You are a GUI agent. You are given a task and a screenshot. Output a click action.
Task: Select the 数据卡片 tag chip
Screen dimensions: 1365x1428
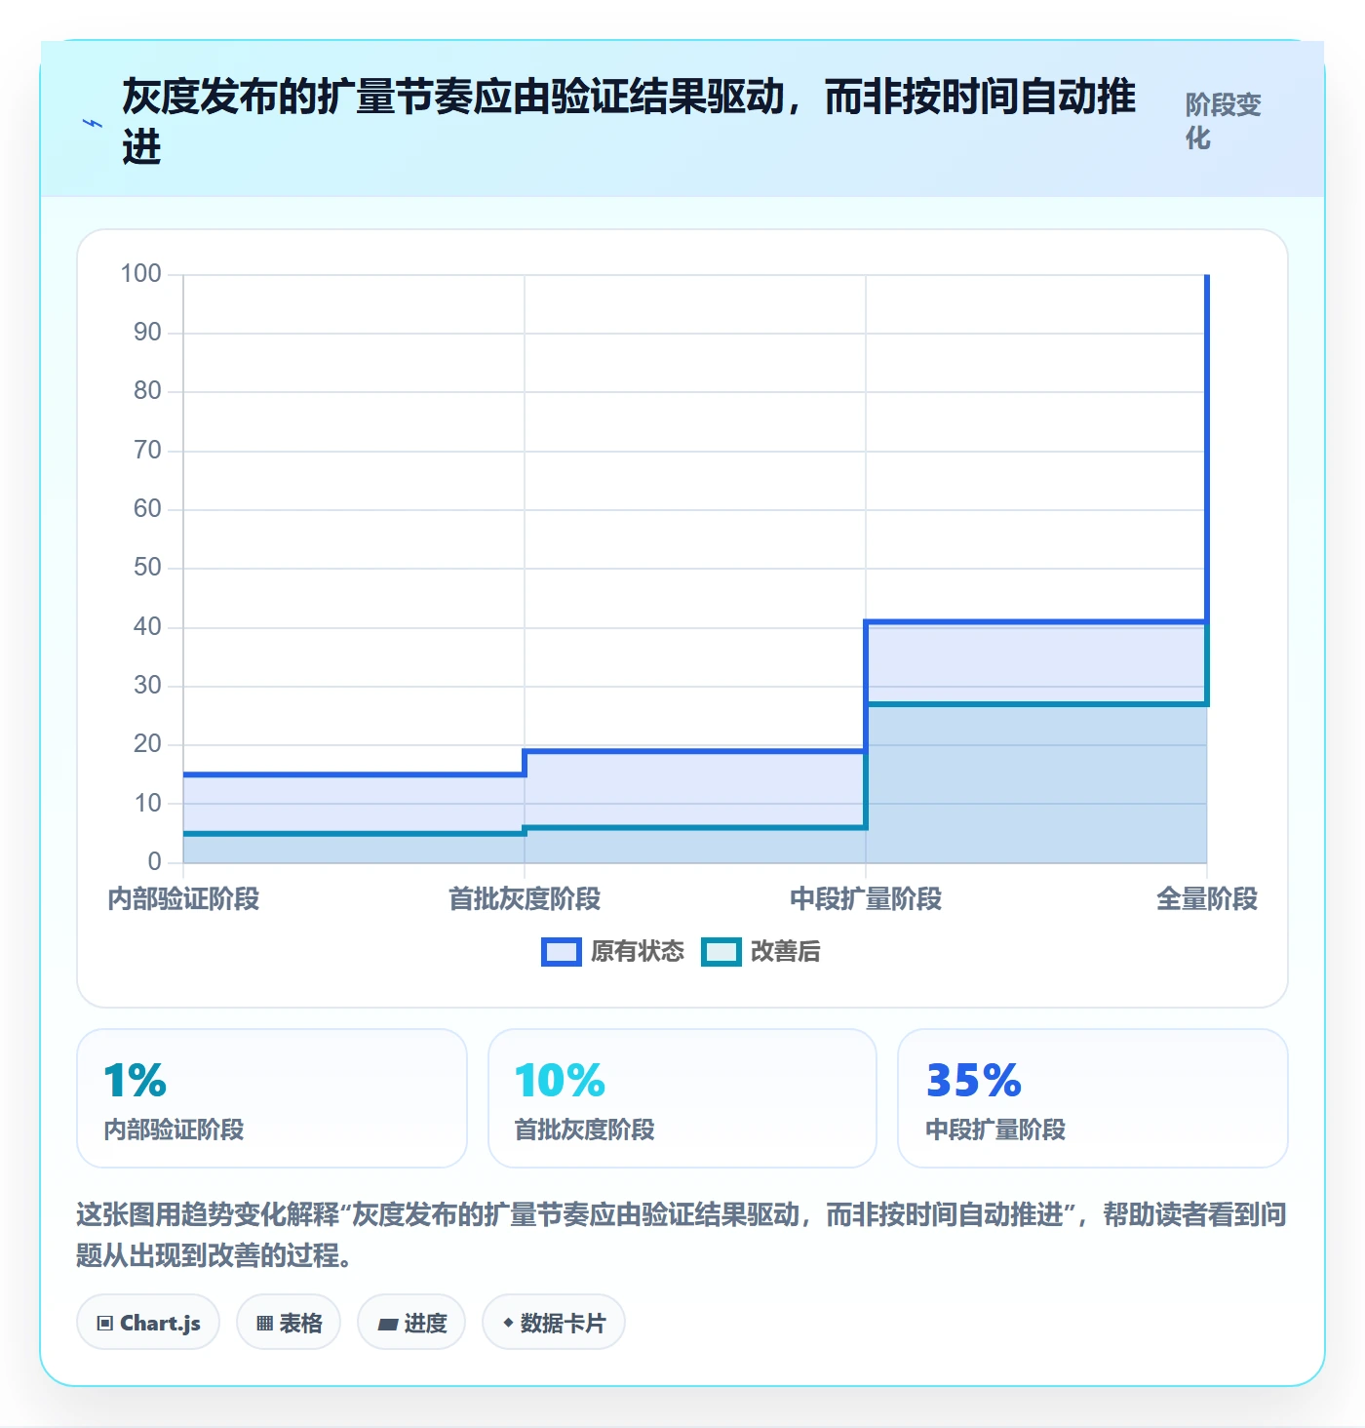[554, 1323]
